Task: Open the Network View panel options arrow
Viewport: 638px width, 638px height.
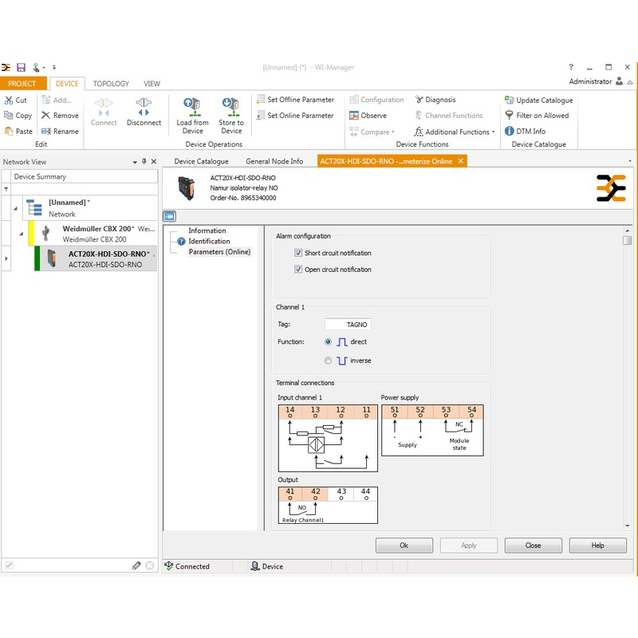Action: 135,162
